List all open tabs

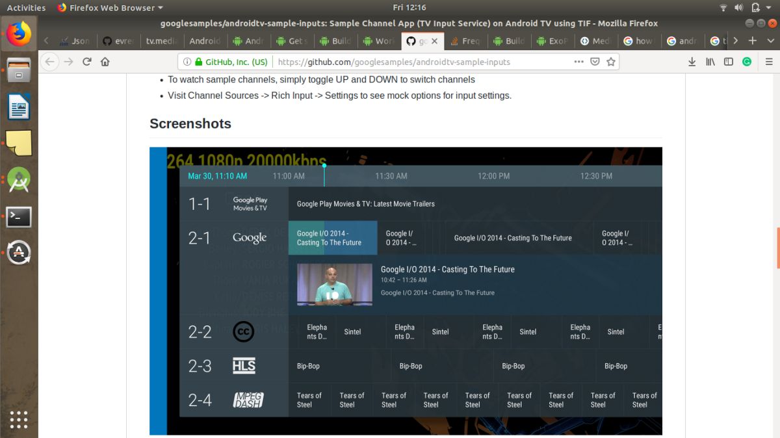pyautogui.click(x=769, y=40)
